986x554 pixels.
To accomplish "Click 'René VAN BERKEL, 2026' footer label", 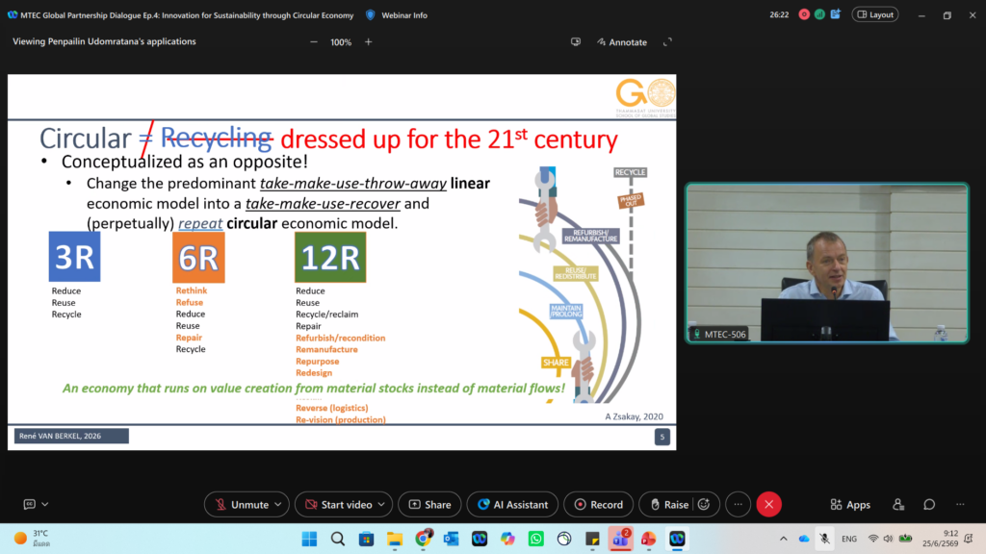I will coord(71,436).
